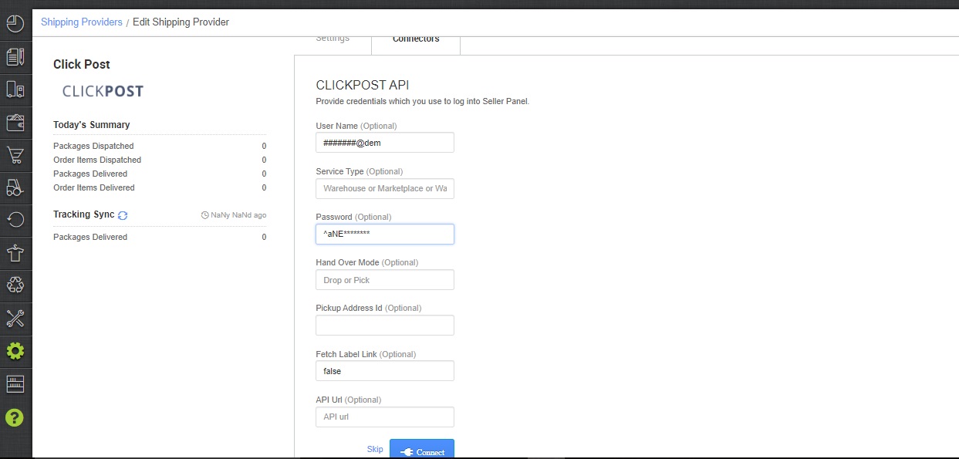Click the shirt products sidebar icon
Screen dimensions: 959x459
pyautogui.click(x=15, y=252)
